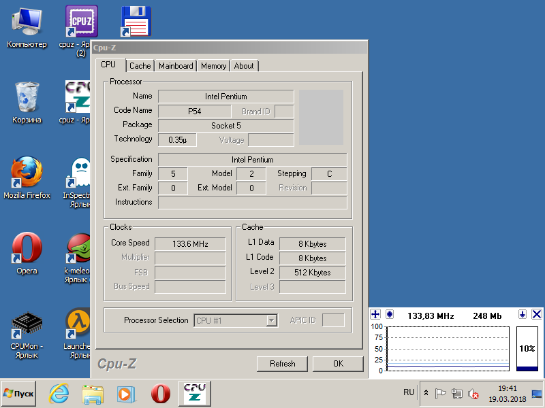The height and width of the screenshot is (408, 545).
Task: Click the down arrow icon on CPU monitor widget
Action: 523,315
